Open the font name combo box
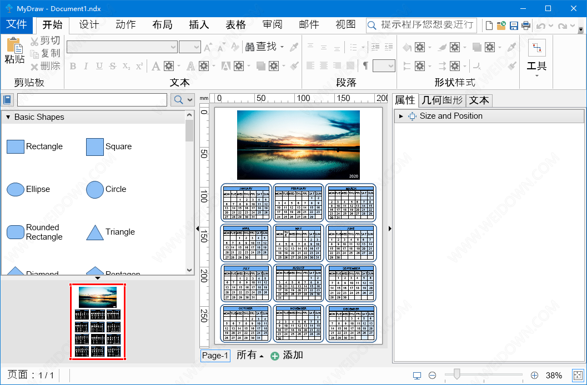 click(122, 47)
